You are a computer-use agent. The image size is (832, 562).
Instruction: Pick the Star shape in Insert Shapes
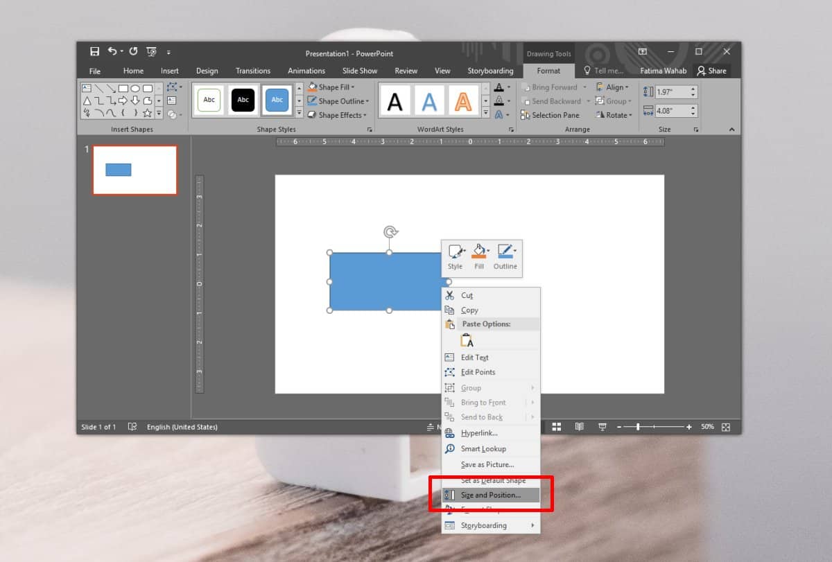(x=148, y=113)
